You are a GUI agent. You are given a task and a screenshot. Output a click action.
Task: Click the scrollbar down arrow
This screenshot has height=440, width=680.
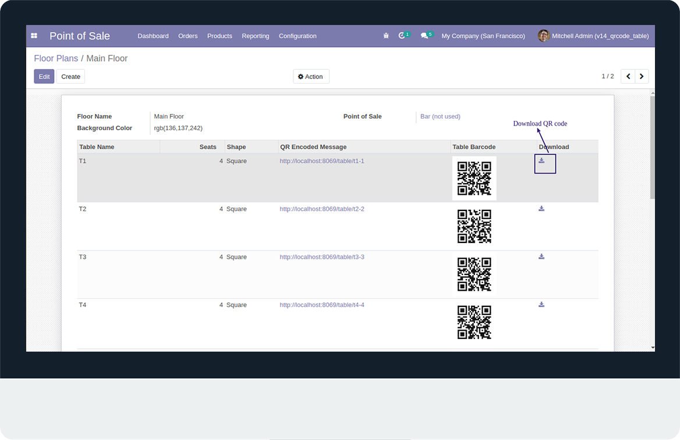(x=652, y=348)
